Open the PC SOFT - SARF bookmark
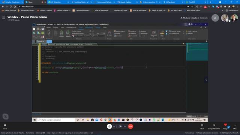The height and width of the screenshot is (135, 240). 175,10
